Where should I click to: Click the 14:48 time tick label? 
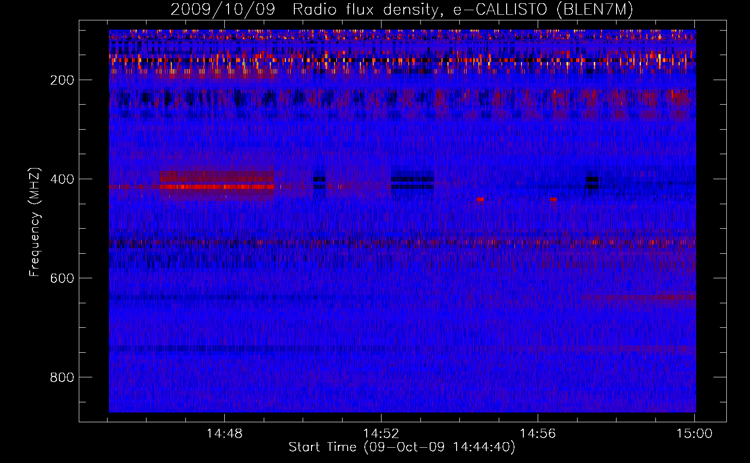(x=224, y=434)
